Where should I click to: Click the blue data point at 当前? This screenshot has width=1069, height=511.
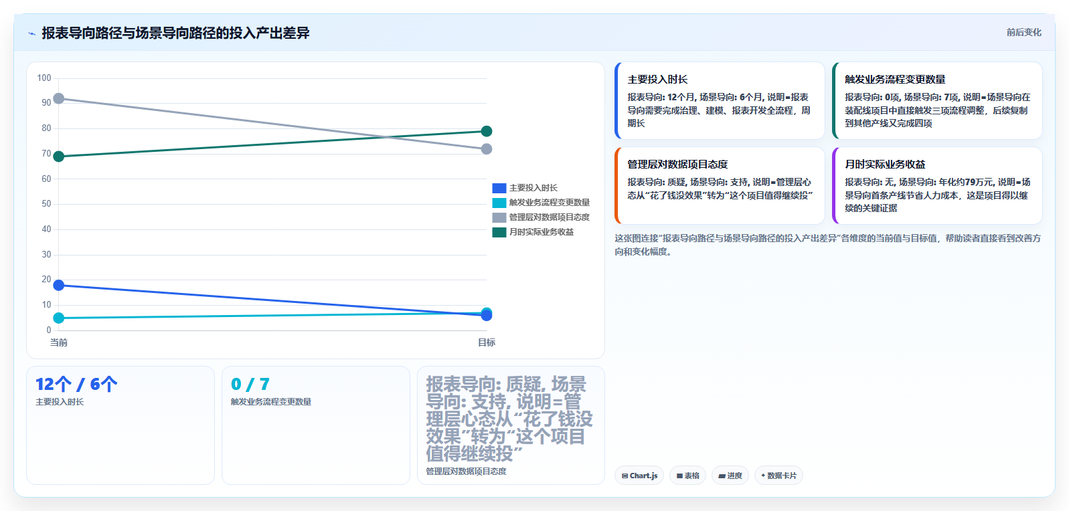59,286
